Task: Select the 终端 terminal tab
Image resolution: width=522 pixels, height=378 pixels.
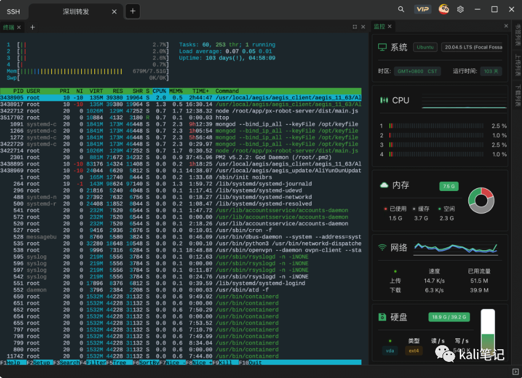Action: click(9, 27)
